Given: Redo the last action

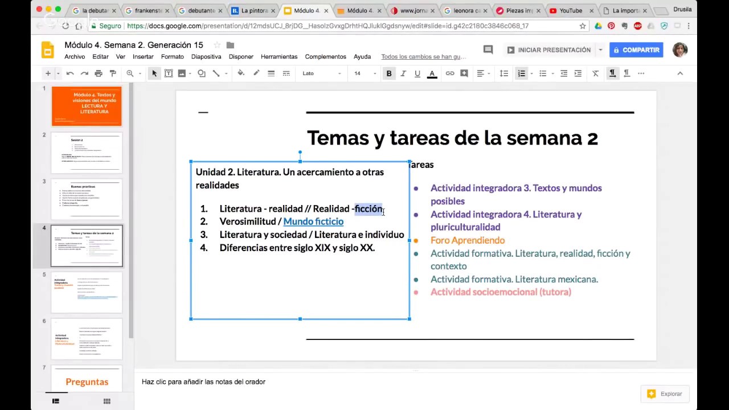Looking at the screenshot, I should tap(84, 73).
